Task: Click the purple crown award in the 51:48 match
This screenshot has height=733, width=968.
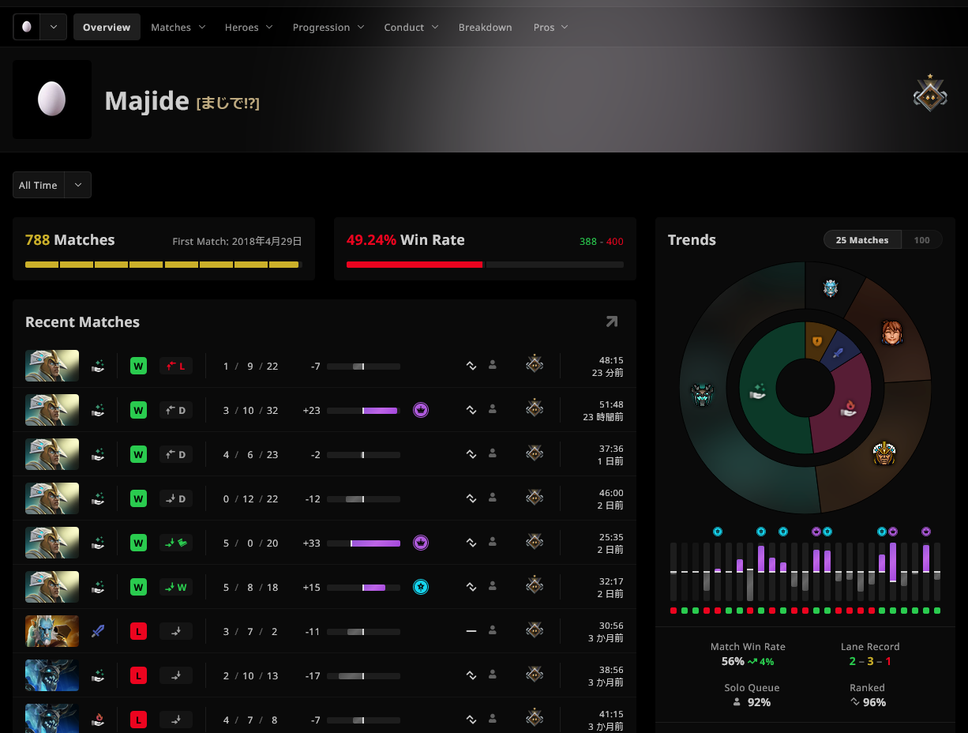Action: click(421, 410)
